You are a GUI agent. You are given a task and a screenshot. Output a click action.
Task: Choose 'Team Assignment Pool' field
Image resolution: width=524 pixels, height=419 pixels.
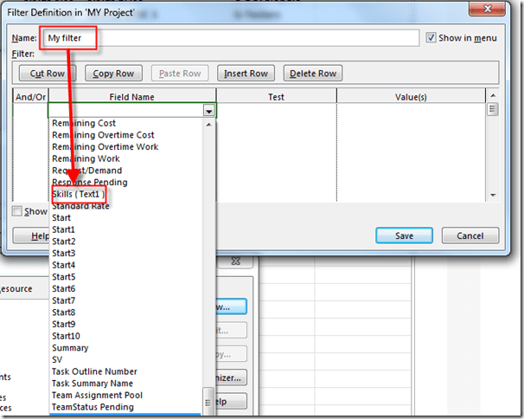coord(97,396)
